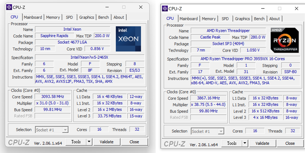Click the L1 Data value 16 x 48 KBytes
The height and width of the screenshot is (153, 305).
click(110, 97)
